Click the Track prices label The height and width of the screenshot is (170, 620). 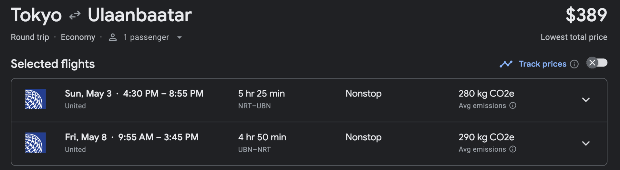[542, 64]
